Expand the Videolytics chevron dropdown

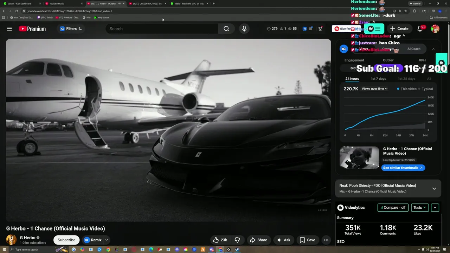tap(435, 208)
